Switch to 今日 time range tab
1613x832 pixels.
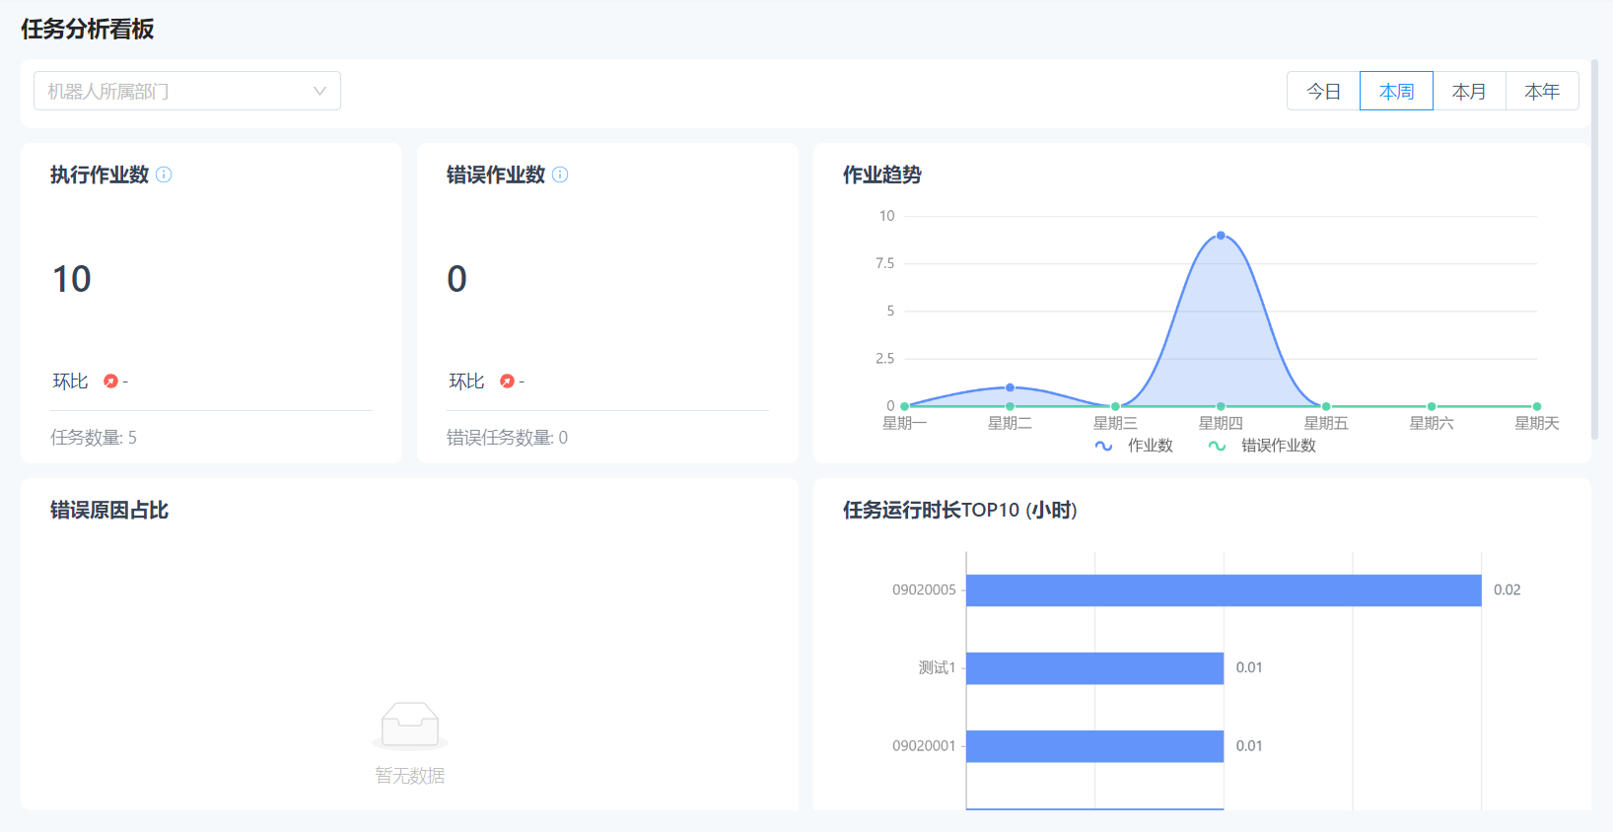point(1323,91)
